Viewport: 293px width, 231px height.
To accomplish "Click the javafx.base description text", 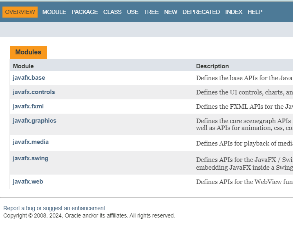I will tap(244, 78).
